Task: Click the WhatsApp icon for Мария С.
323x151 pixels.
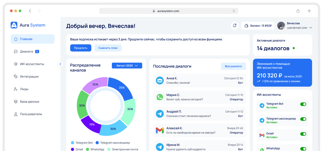Action: tap(160, 97)
